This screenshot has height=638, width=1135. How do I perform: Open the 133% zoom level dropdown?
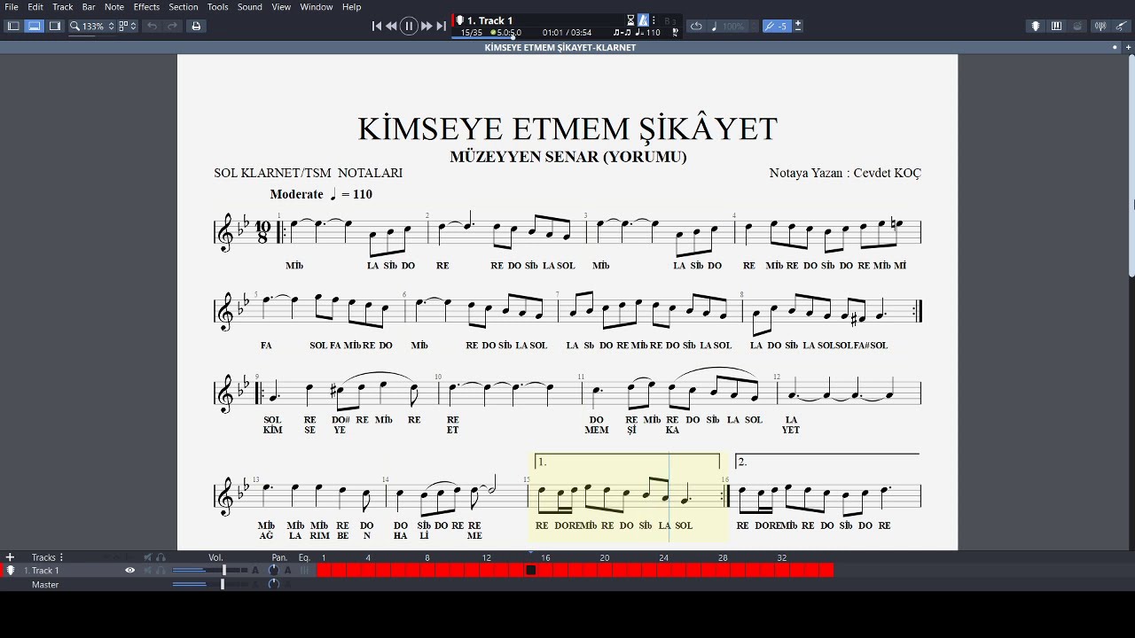tap(91, 27)
